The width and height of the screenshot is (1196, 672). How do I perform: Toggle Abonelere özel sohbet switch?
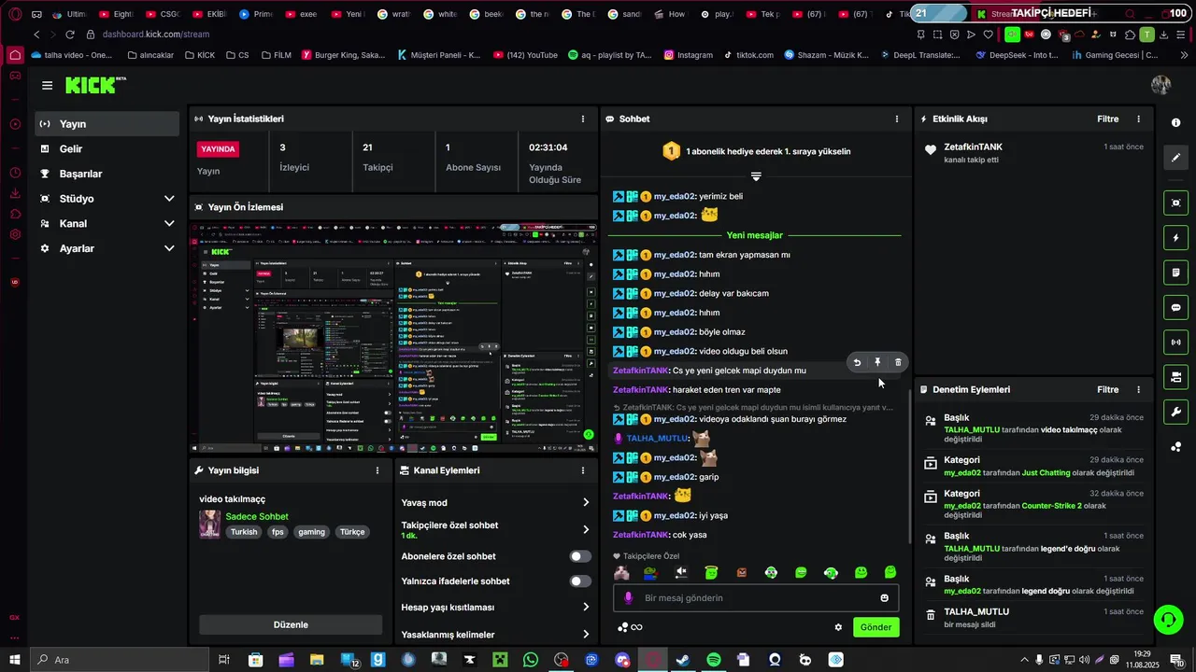580,556
